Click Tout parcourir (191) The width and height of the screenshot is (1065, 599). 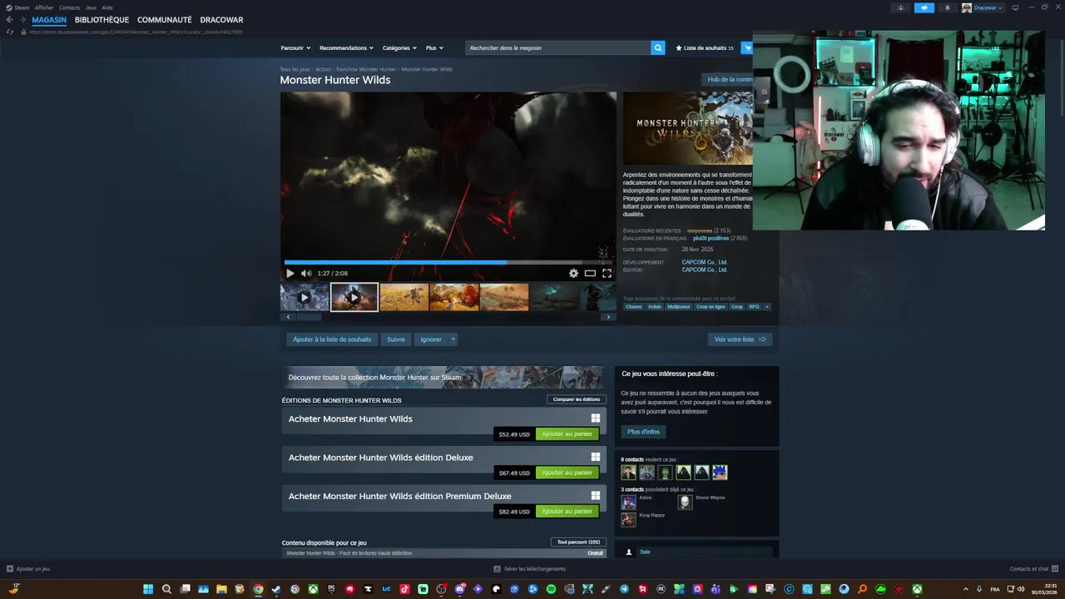578,542
